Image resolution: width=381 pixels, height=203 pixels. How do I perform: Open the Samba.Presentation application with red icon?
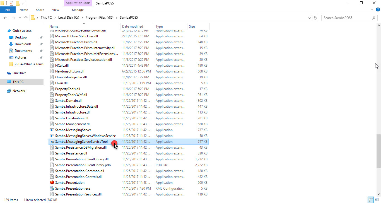click(x=70, y=183)
